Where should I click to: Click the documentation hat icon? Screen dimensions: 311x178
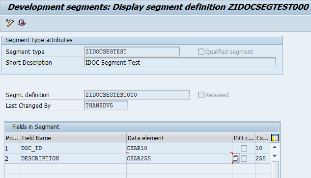pyautogui.click(x=22, y=23)
